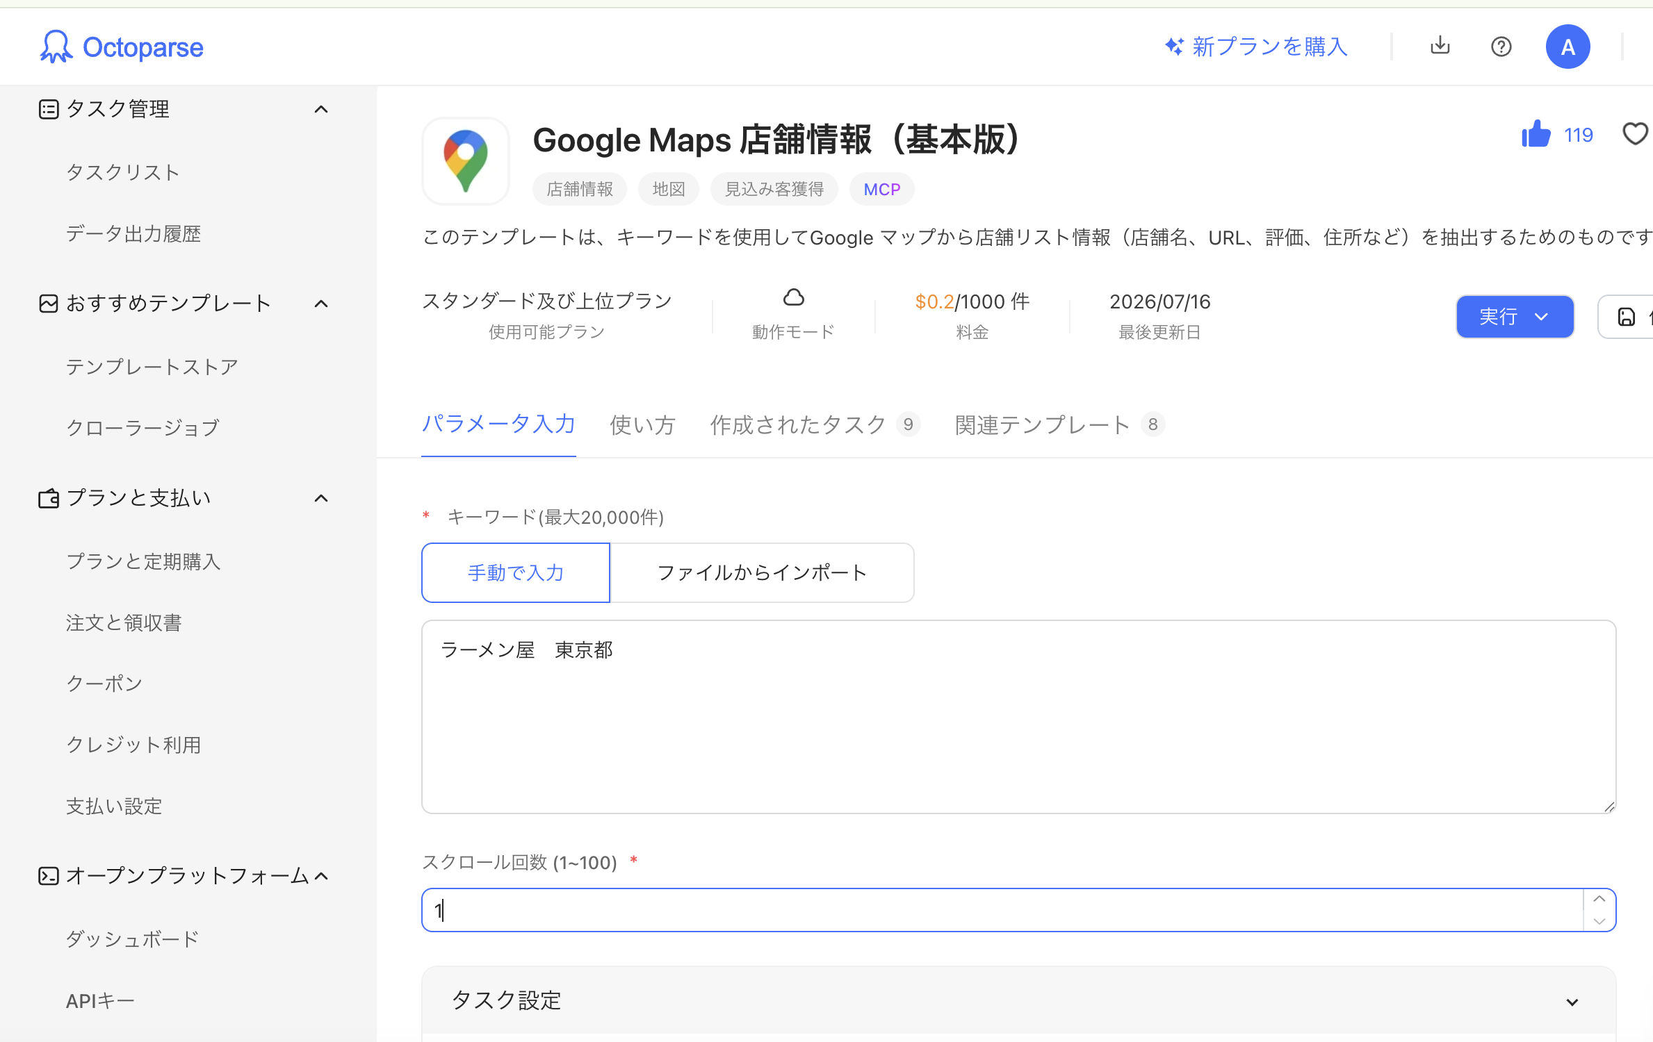This screenshot has width=1653, height=1042.
Task: Open クレジット利用 in the sidebar
Action: tap(133, 745)
